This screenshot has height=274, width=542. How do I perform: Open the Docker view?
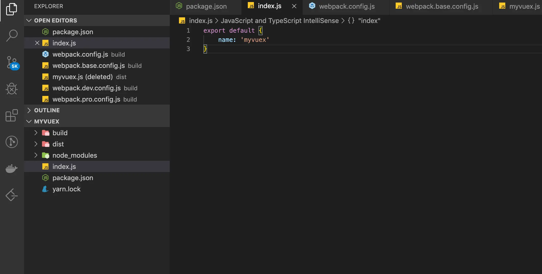[12, 169]
